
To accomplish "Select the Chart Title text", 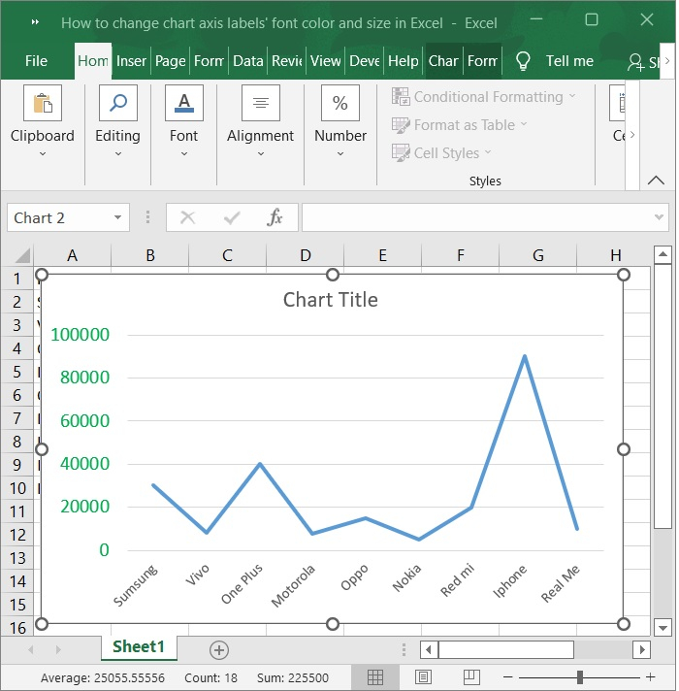I will [331, 300].
